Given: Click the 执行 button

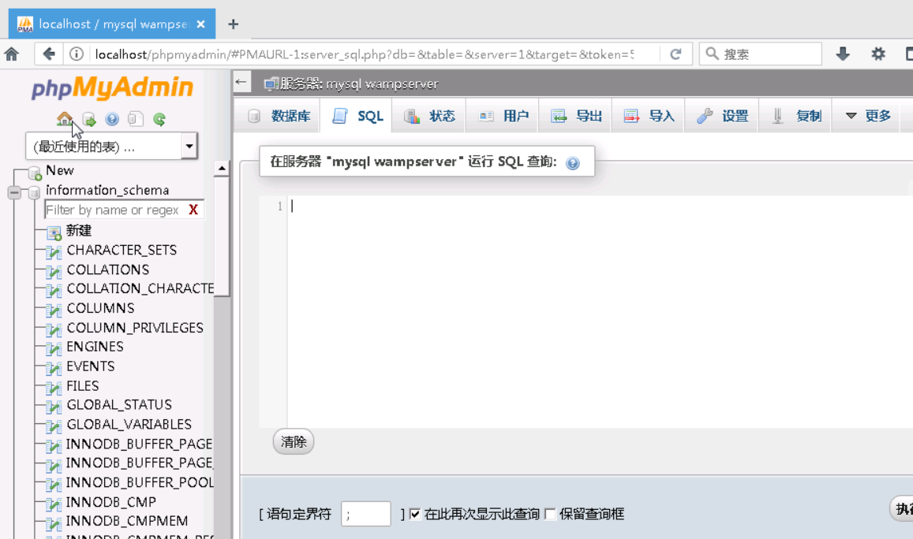Looking at the screenshot, I should (x=902, y=509).
